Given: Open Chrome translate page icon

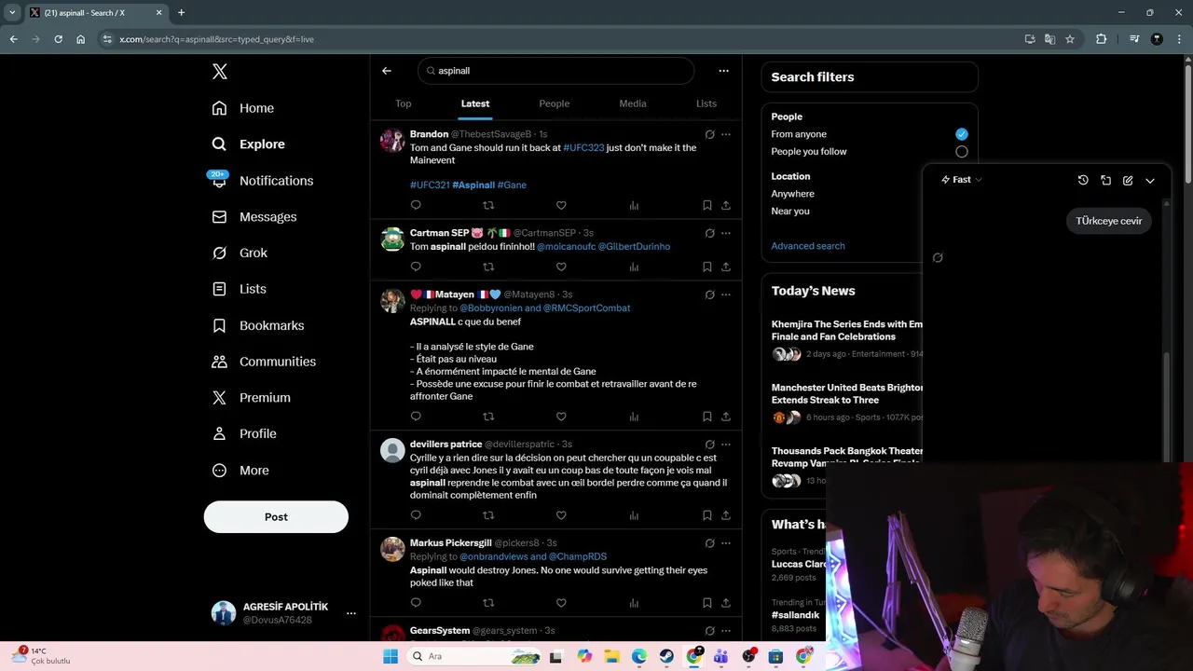Looking at the screenshot, I should point(1049,39).
